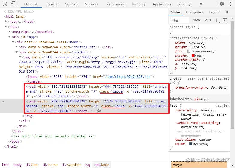Click the #2c3e50 color swatch
235x168 pixels.
[x=191, y=144]
